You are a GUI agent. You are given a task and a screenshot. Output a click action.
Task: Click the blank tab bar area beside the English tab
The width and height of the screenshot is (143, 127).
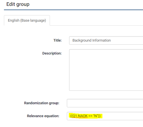point(96,20)
